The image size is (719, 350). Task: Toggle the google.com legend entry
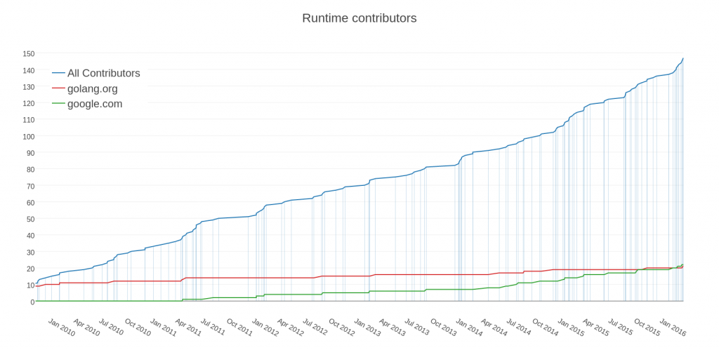pyautogui.click(x=87, y=104)
